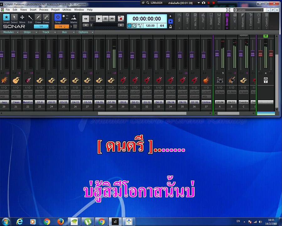Rewind the transport

coord(86,19)
